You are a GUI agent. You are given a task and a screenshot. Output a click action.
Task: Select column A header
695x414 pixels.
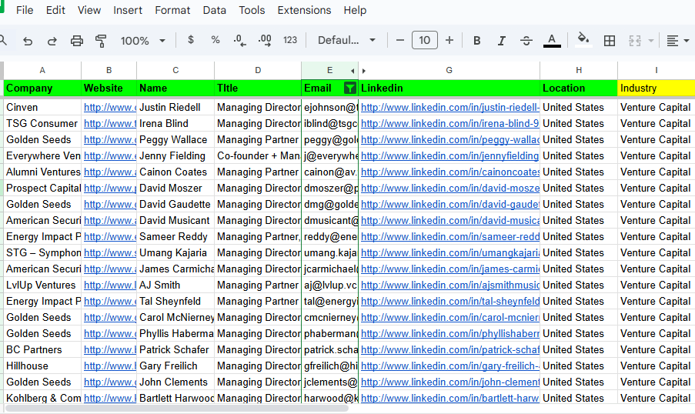[42, 70]
